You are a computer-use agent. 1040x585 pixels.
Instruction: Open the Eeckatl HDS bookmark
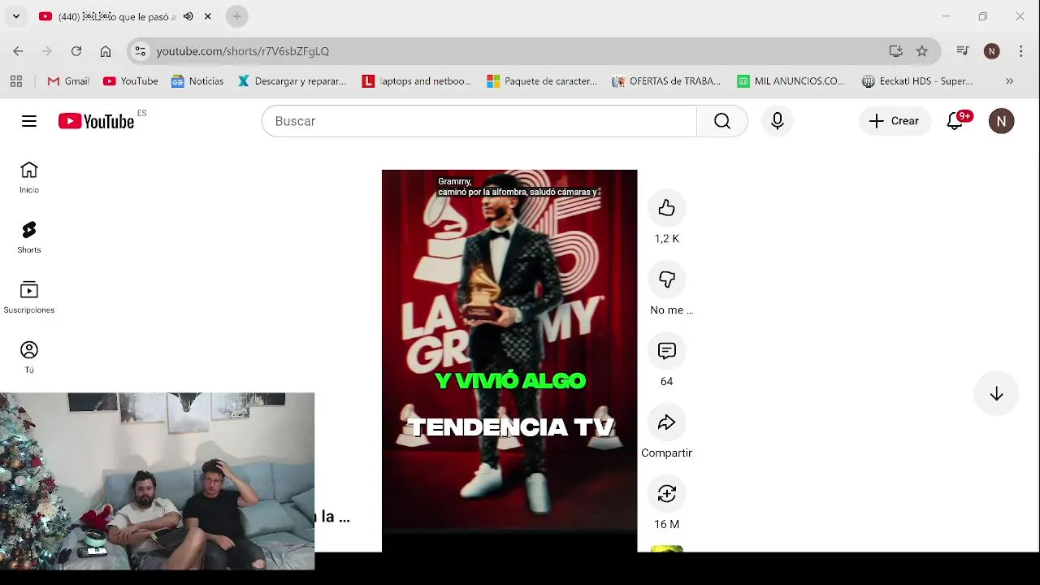pos(917,81)
